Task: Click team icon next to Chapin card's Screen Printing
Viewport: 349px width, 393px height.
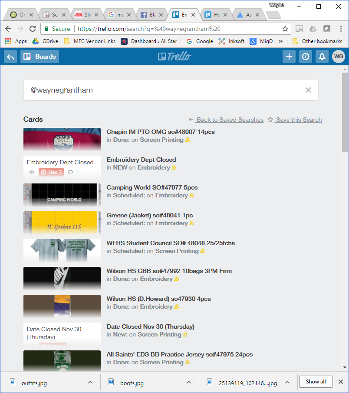Action: pyautogui.click(x=188, y=140)
